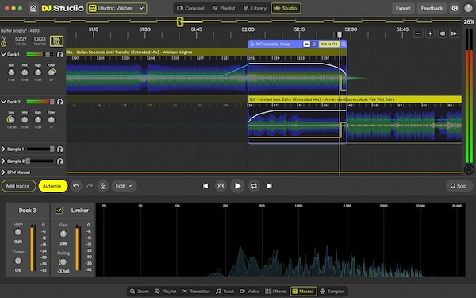Open the Track bottom tab
This screenshot has height=298, width=476.
point(225,292)
